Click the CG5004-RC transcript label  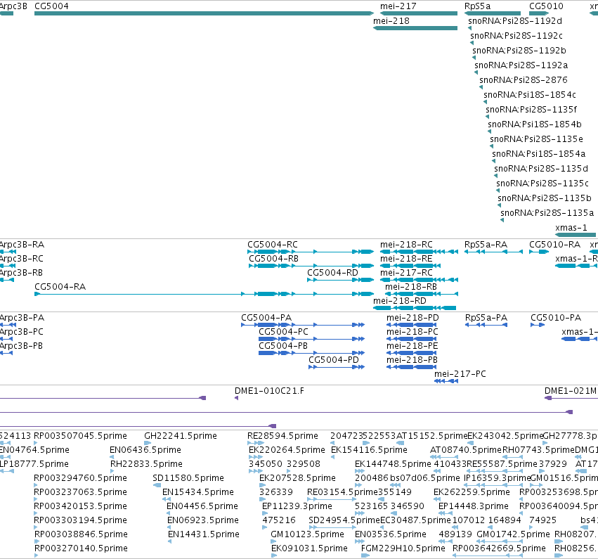(x=273, y=245)
